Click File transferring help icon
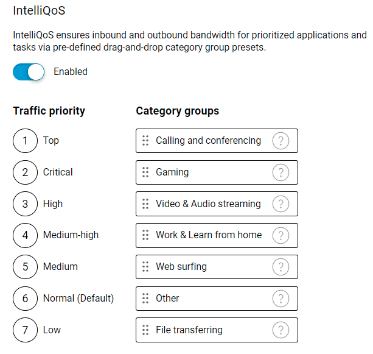This screenshot has height=354, width=373. point(280,330)
